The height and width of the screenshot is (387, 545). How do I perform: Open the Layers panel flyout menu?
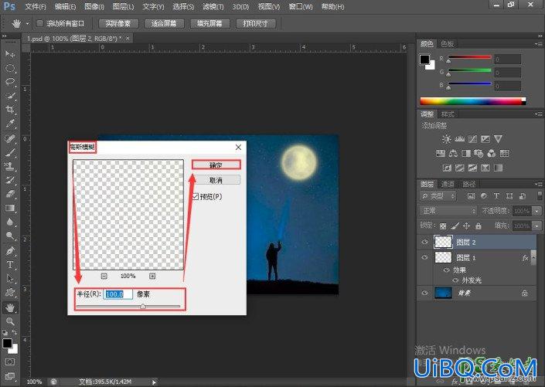[539, 184]
